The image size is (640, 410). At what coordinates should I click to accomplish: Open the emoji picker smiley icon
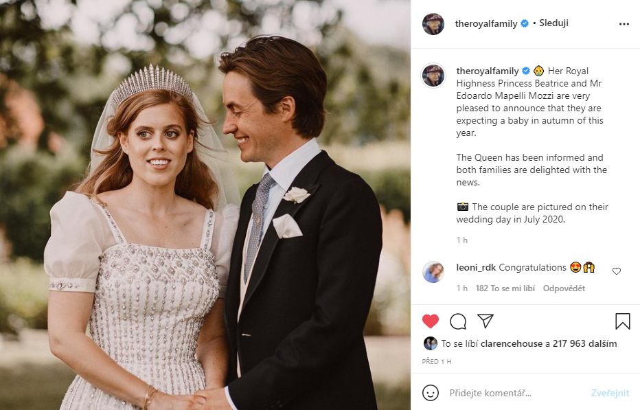coord(431,393)
